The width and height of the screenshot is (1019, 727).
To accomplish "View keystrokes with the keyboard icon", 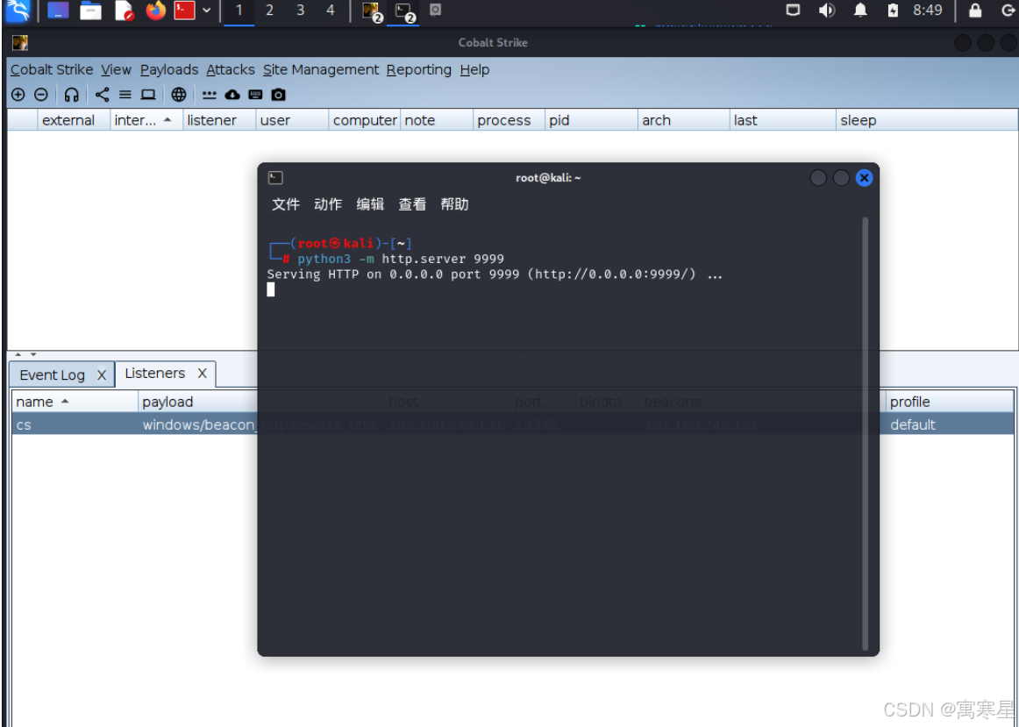I will click(x=255, y=95).
